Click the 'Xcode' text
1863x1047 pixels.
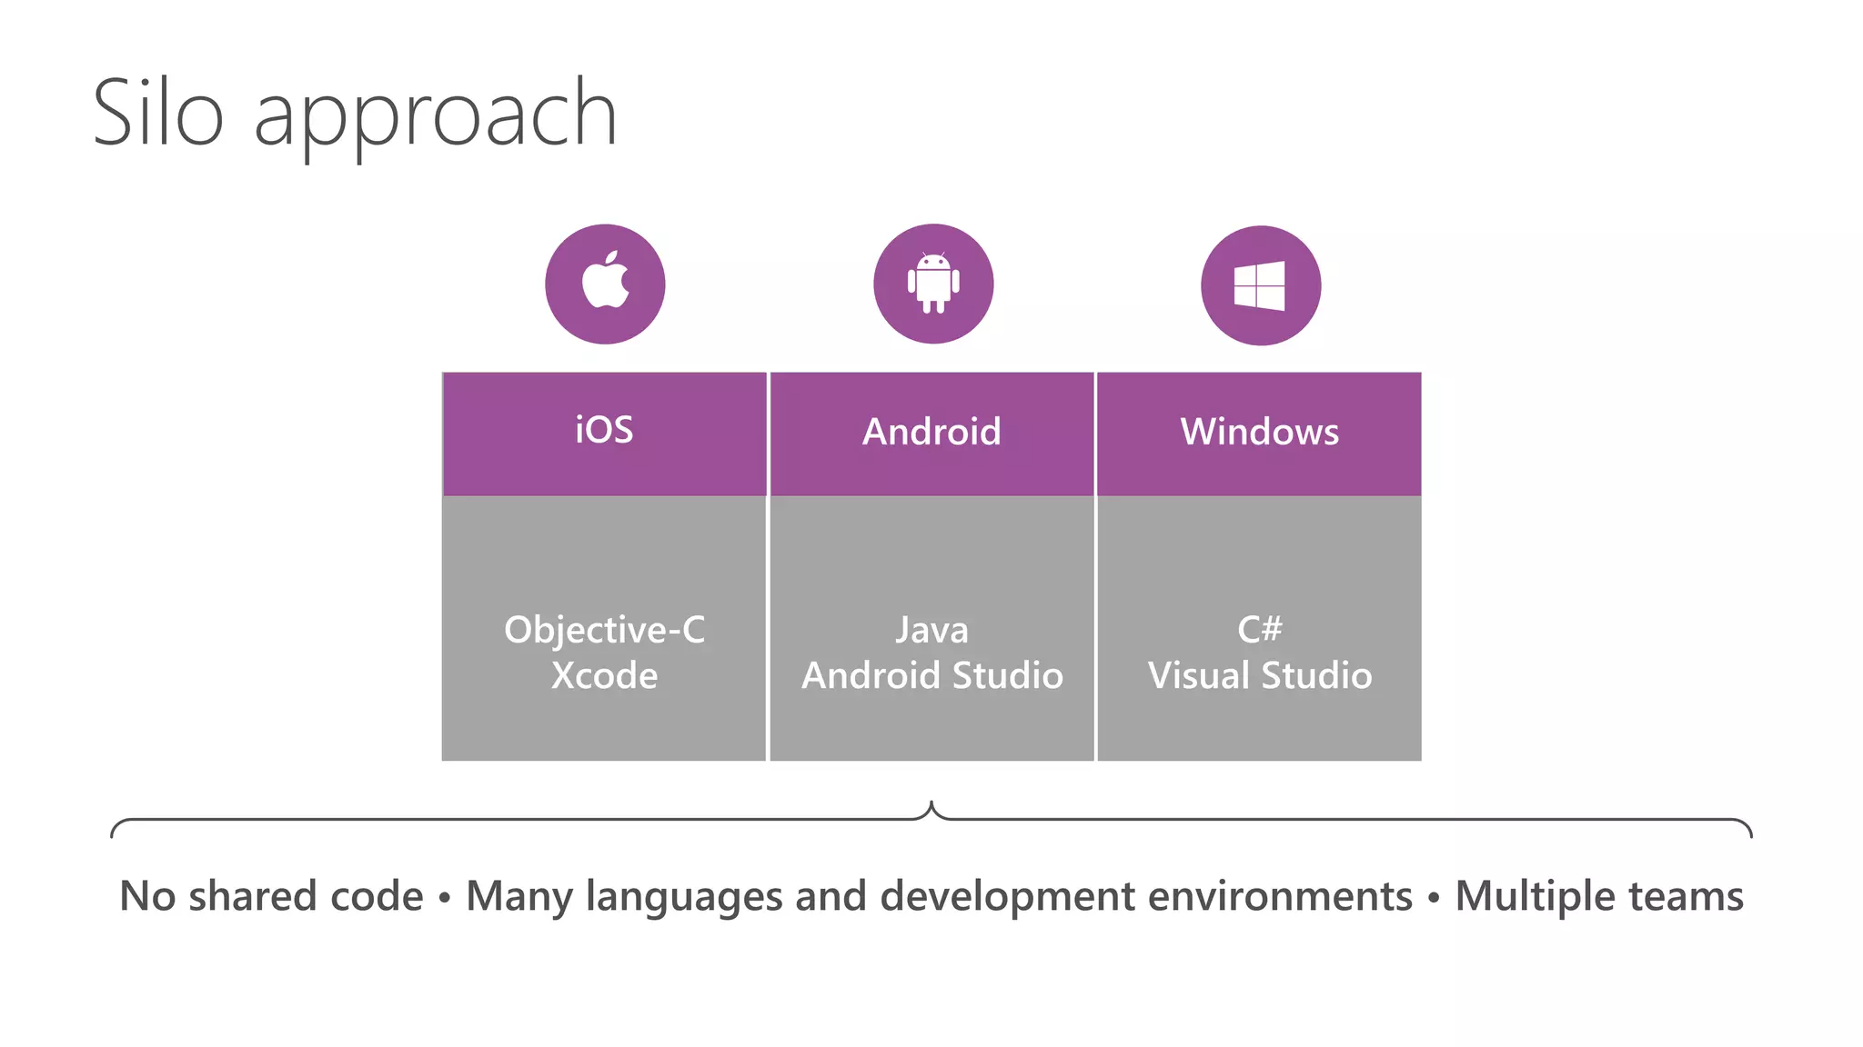[x=604, y=675]
